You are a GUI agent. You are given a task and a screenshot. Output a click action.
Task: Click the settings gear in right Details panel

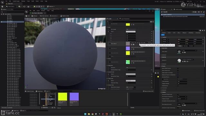click(x=204, y=30)
